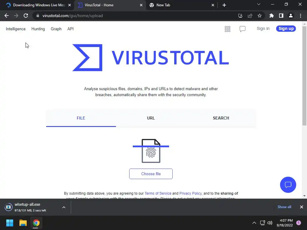Show hidden system tray icons
Image resolution: width=307 pixels, height=230 pixels.
click(x=254, y=223)
